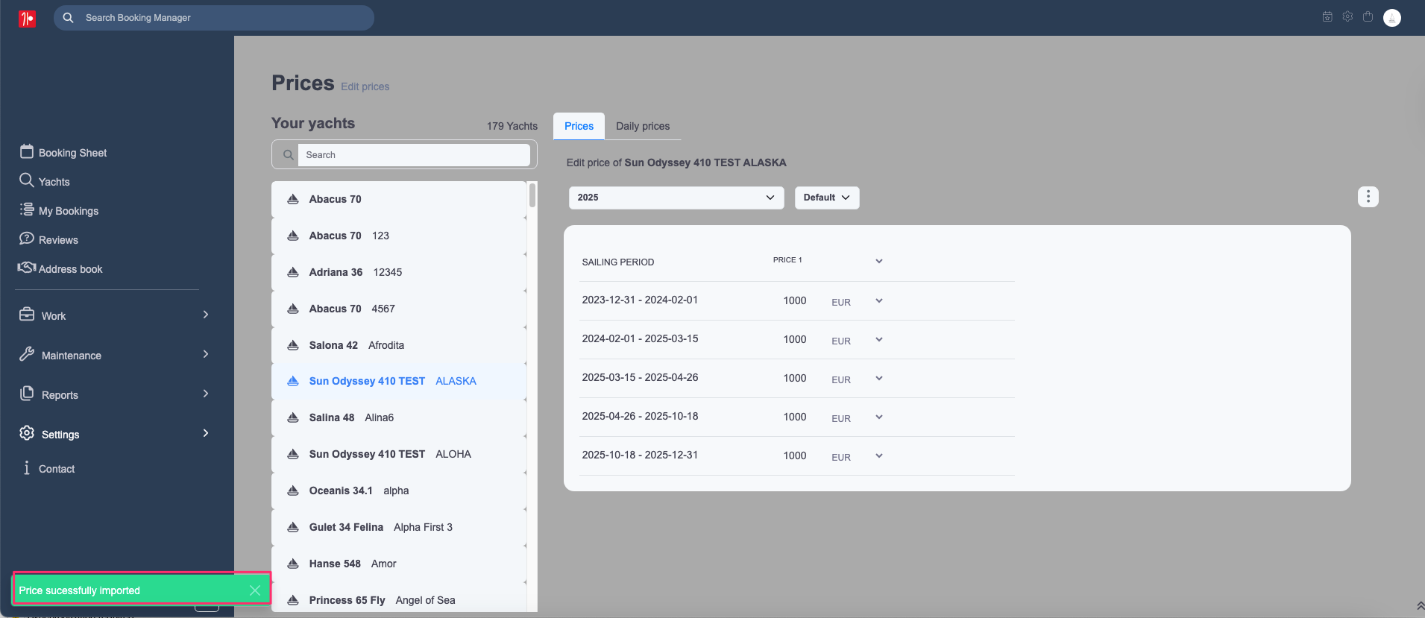The image size is (1425, 618).
Task: Select the Sun Odyssey 410 TEST ALASKA yacht
Action: pos(399,381)
